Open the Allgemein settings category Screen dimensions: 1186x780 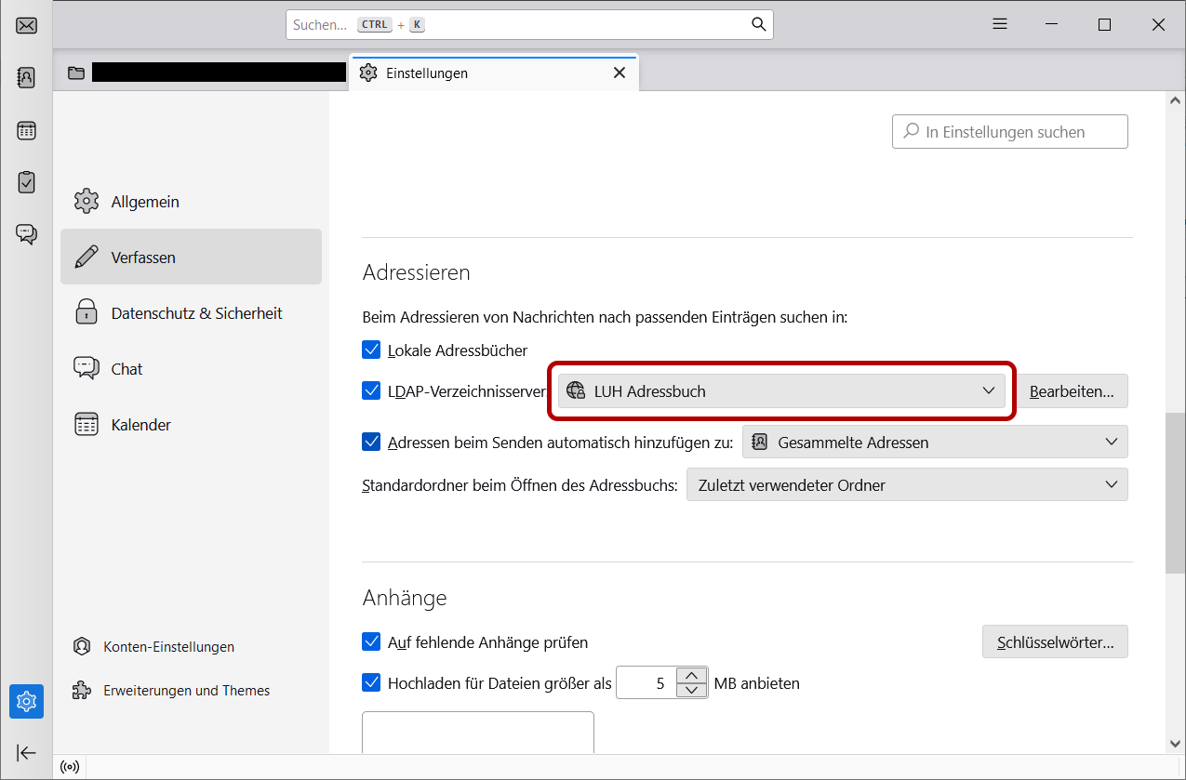[x=192, y=202]
